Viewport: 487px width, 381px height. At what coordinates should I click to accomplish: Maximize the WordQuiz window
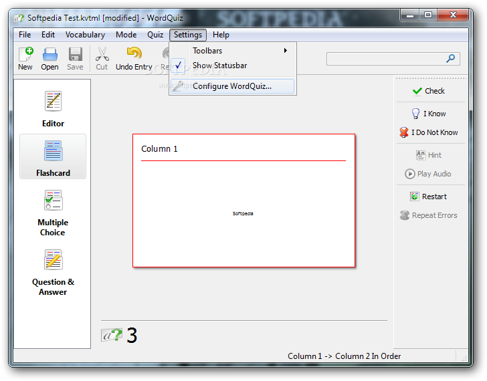[x=428, y=15]
